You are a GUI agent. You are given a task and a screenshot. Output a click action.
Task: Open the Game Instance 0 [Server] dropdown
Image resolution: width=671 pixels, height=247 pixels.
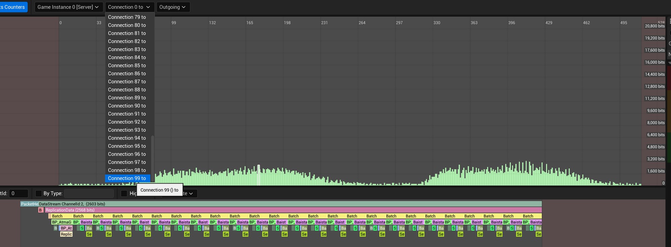tap(68, 7)
